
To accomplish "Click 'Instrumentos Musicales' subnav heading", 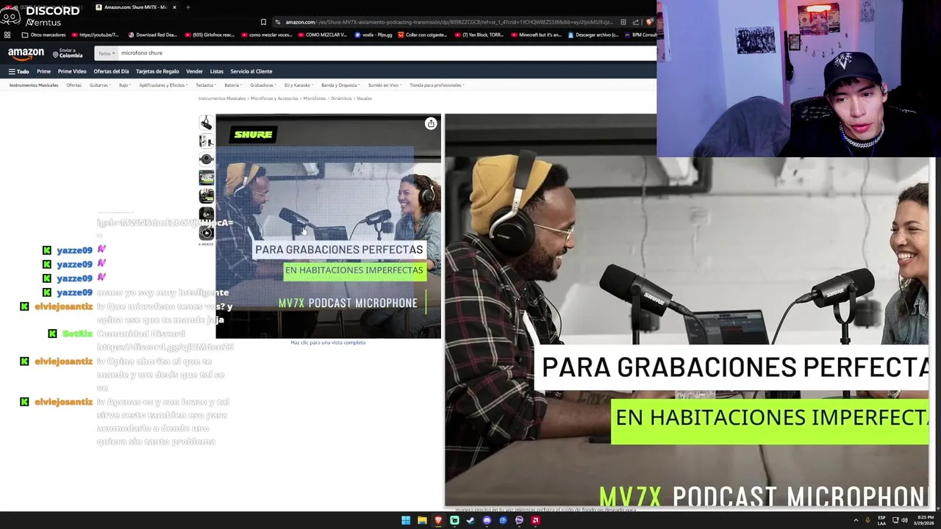I will coord(34,85).
